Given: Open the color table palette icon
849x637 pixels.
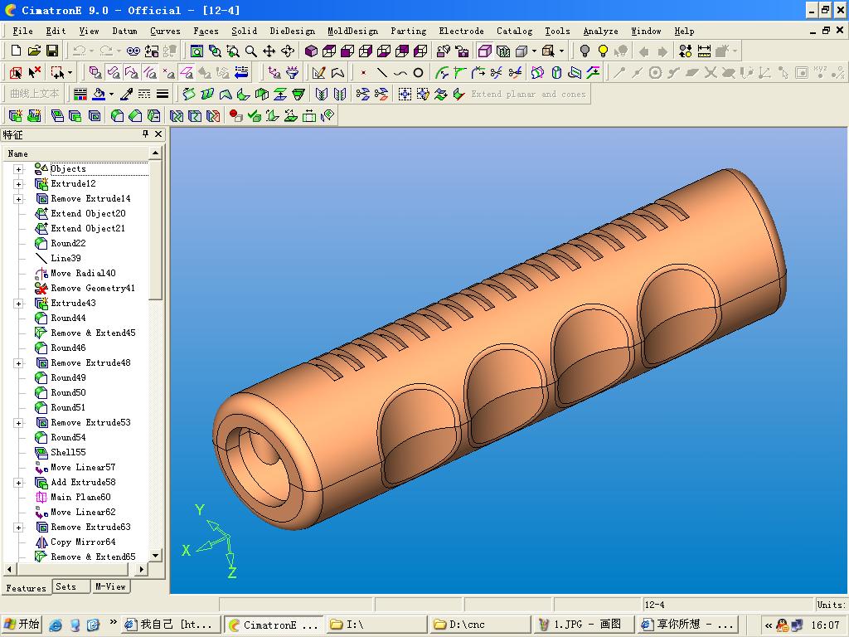Looking at the screenshot, I should [80, 95].
